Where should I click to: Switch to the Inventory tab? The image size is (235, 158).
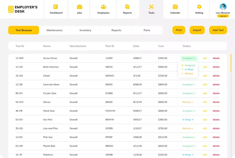coord(85,30)
